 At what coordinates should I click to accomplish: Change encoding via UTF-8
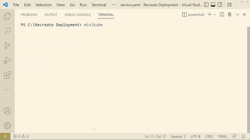[x=195, y=136]
